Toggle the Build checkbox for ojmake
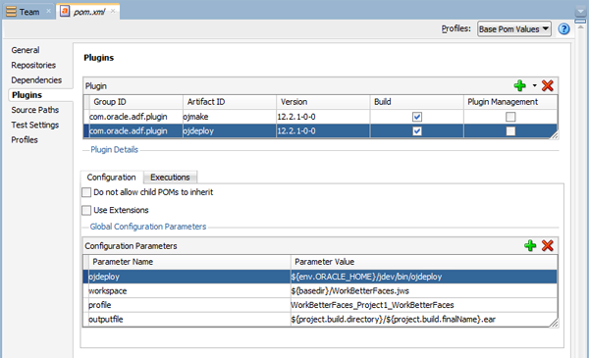 [x=417, y=117]
